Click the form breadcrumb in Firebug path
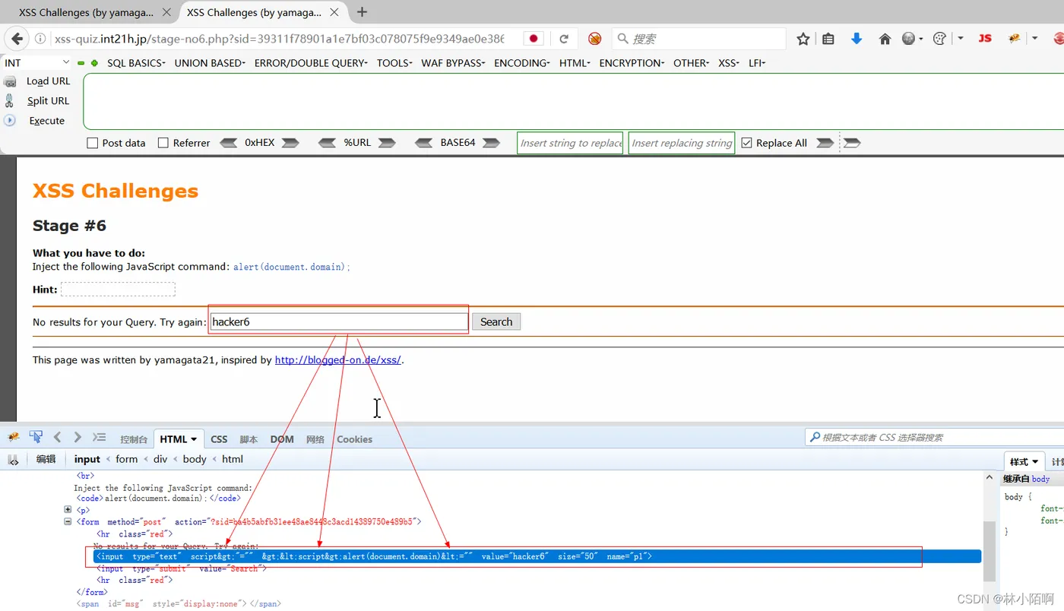The height and width of the screenshot is (611, 1064). tap(127, 459)
